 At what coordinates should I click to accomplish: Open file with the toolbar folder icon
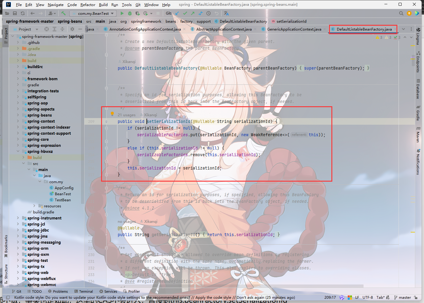point(7,13)
